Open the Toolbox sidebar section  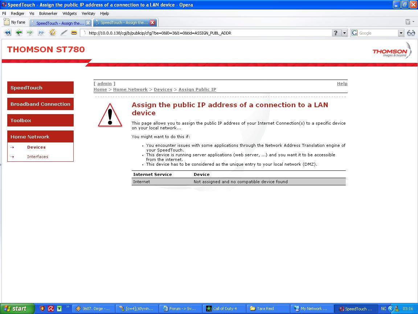point(40,120)
